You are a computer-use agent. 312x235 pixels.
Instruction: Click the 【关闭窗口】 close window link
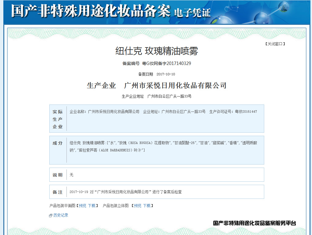point(275,44)
